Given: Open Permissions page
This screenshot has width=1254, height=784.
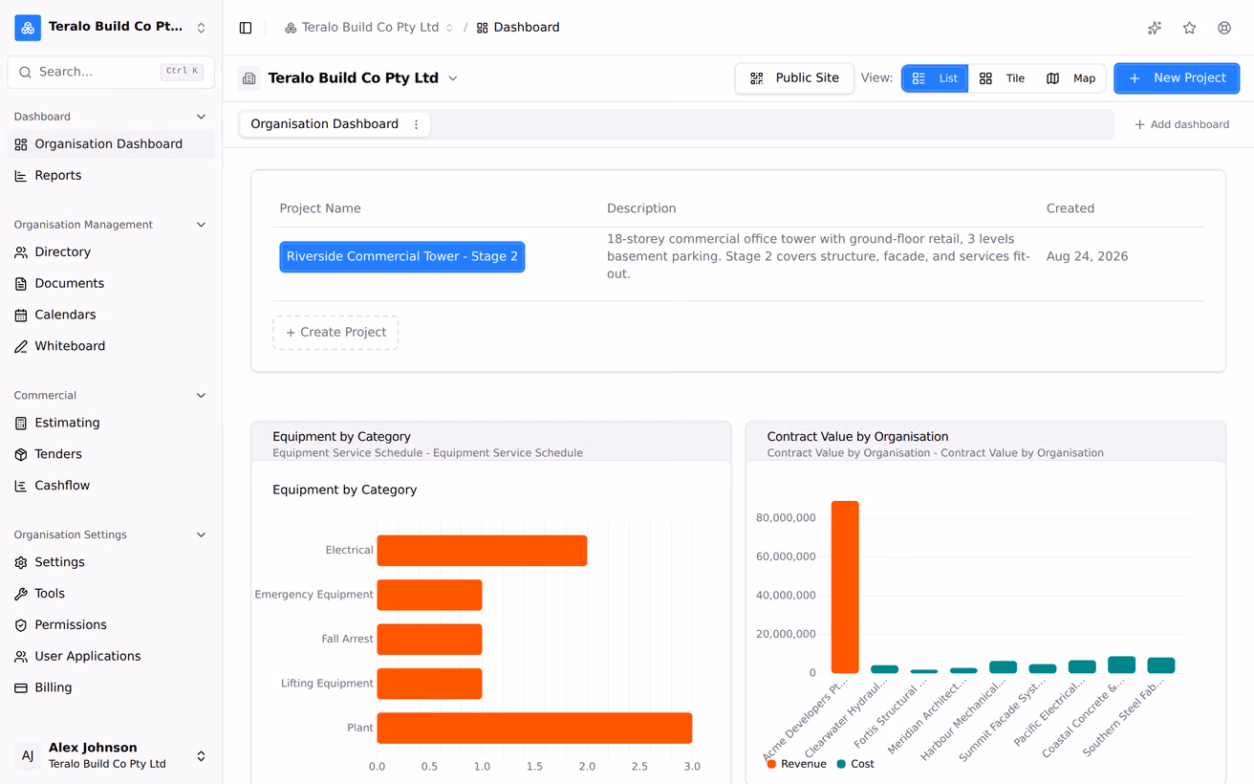Looking at the screenshot, I should pos(111,625).
